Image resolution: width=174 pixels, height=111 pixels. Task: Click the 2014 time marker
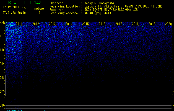tap(69, 24)
